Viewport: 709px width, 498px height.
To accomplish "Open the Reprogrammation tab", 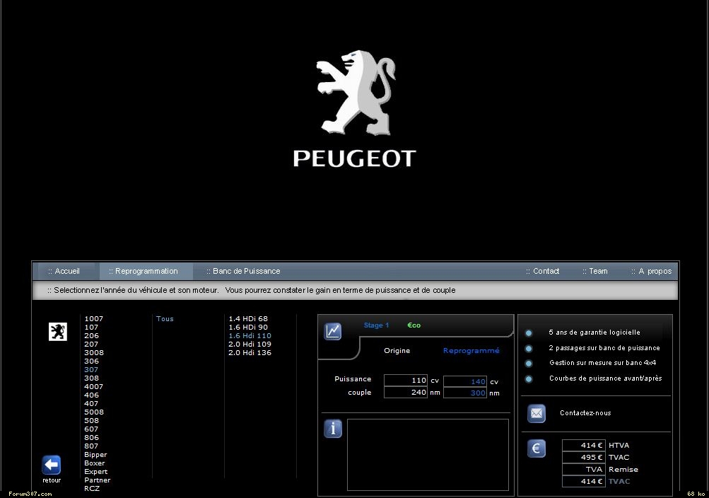I will pyautogui.click(x=146, y=271).
